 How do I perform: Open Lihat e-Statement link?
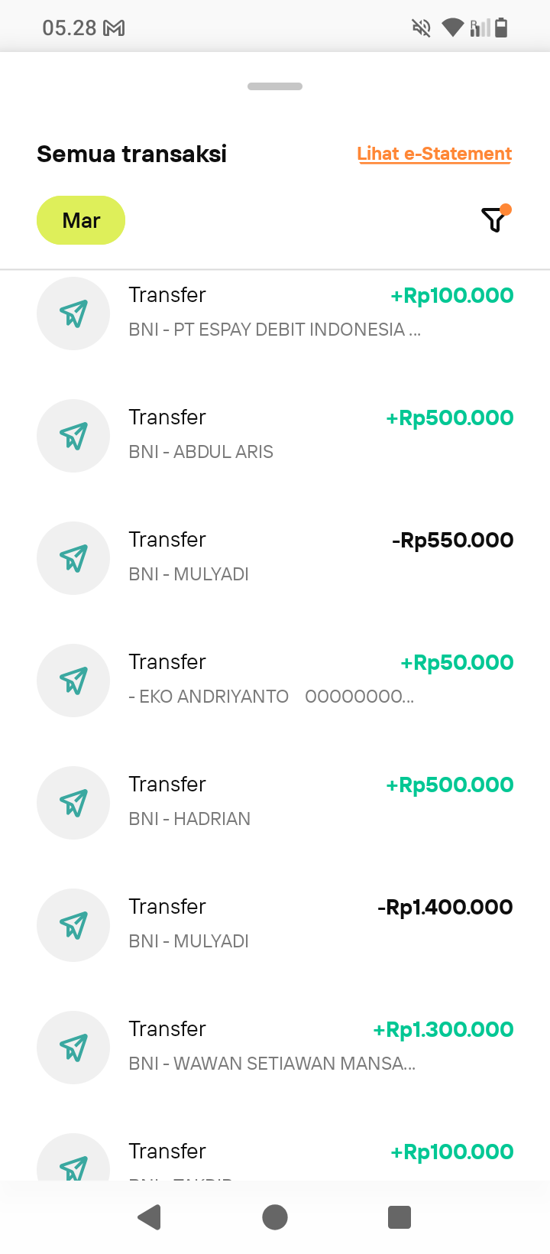435,154
